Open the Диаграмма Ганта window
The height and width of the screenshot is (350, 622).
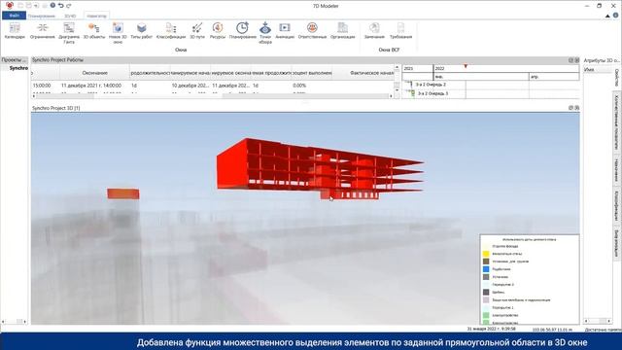[x=69, y=32]
